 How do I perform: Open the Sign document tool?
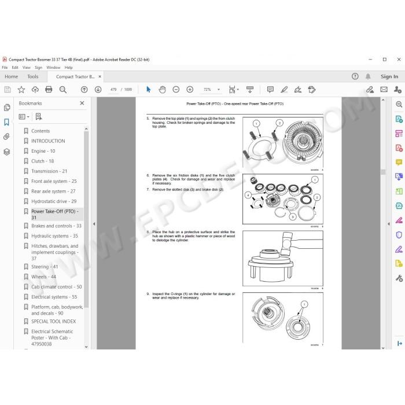[298, 90]
